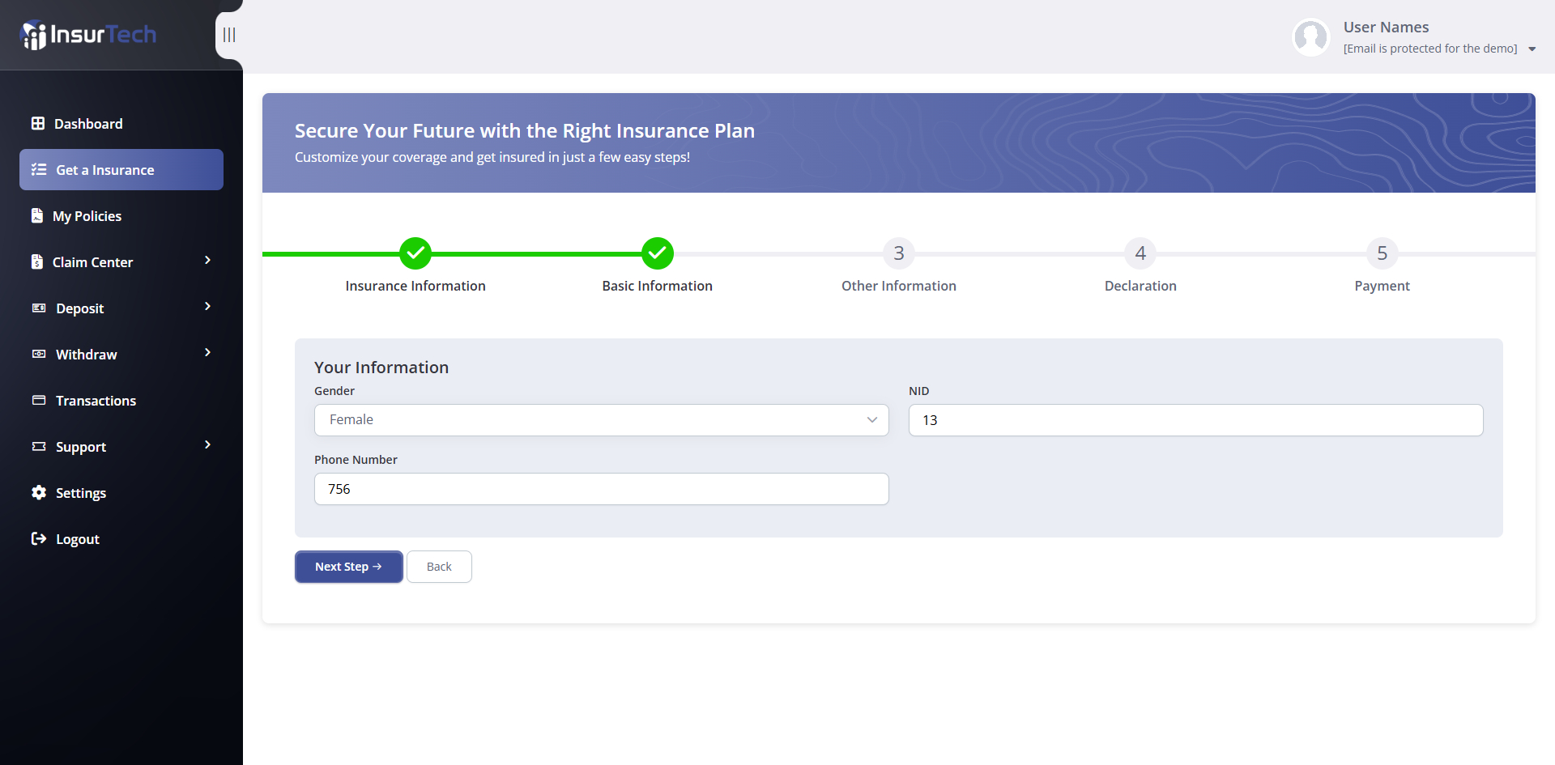Click the Settings gear icon
The width and height of the screenshot is (1555, 765).
39,493
